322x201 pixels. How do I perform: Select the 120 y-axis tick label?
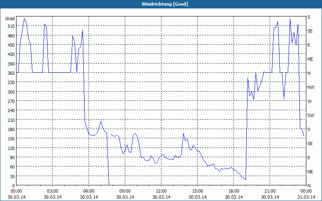(11, 148)
